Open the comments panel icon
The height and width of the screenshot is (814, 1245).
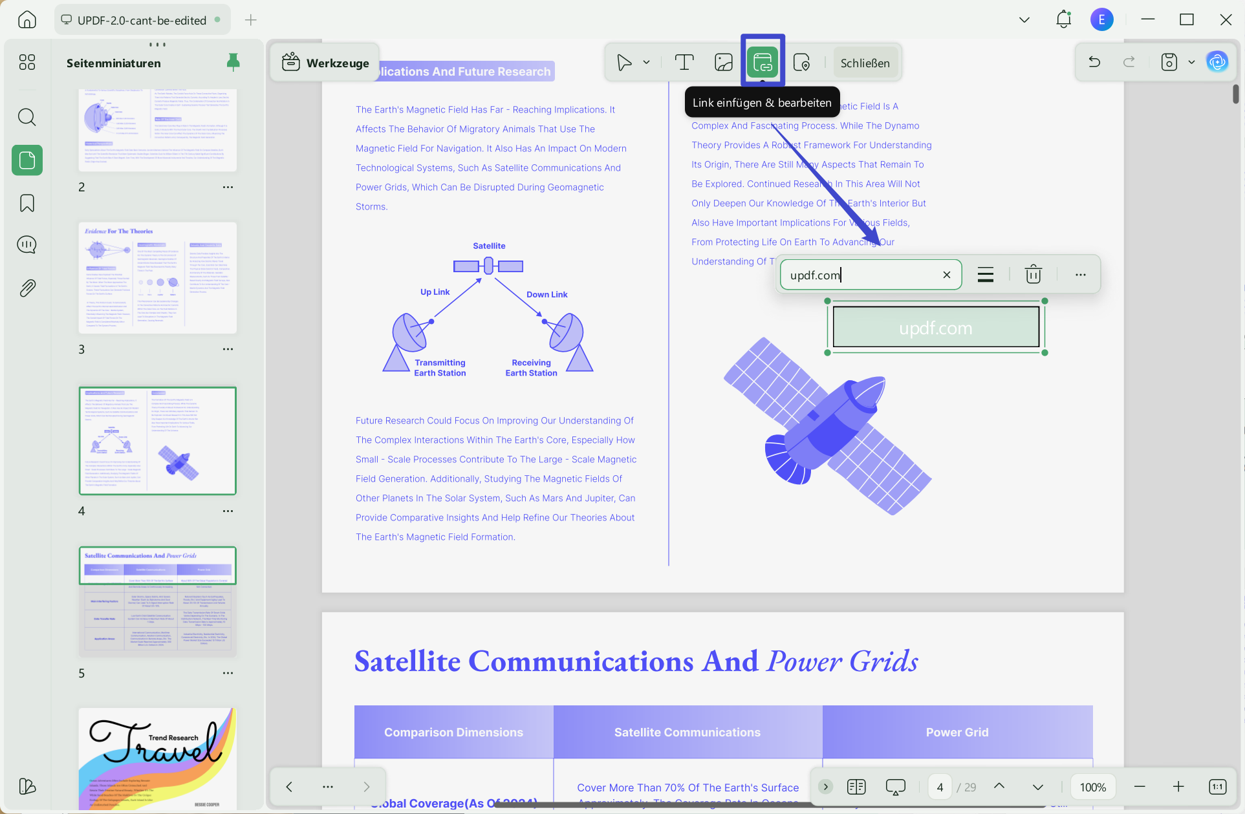pos(27,245)
